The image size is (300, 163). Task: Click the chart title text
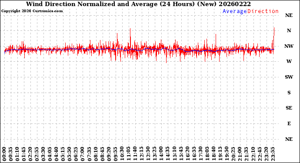coord(138,4)
